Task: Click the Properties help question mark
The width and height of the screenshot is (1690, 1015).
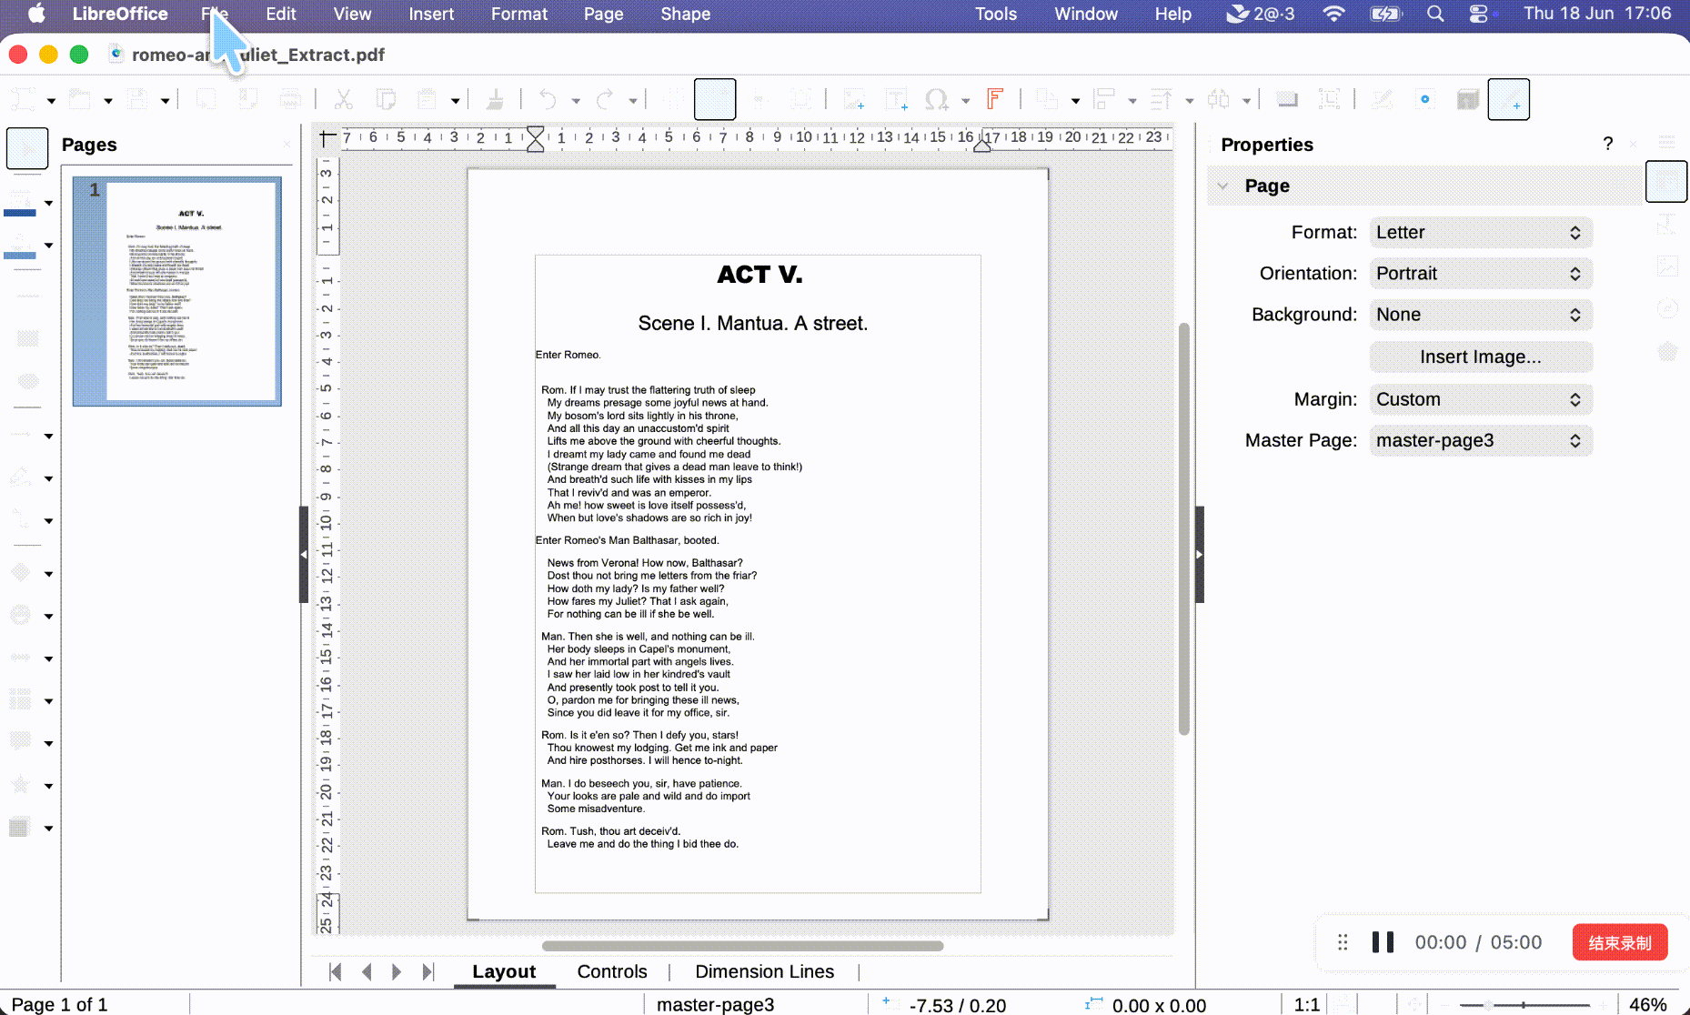Action: click(x=1607, y=144)
